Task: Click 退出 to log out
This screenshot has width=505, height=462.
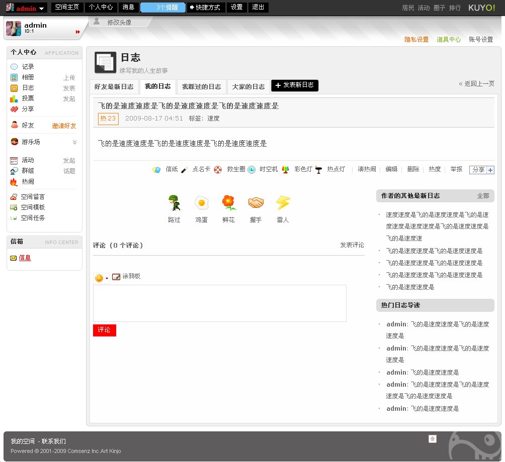Action: 259,7
